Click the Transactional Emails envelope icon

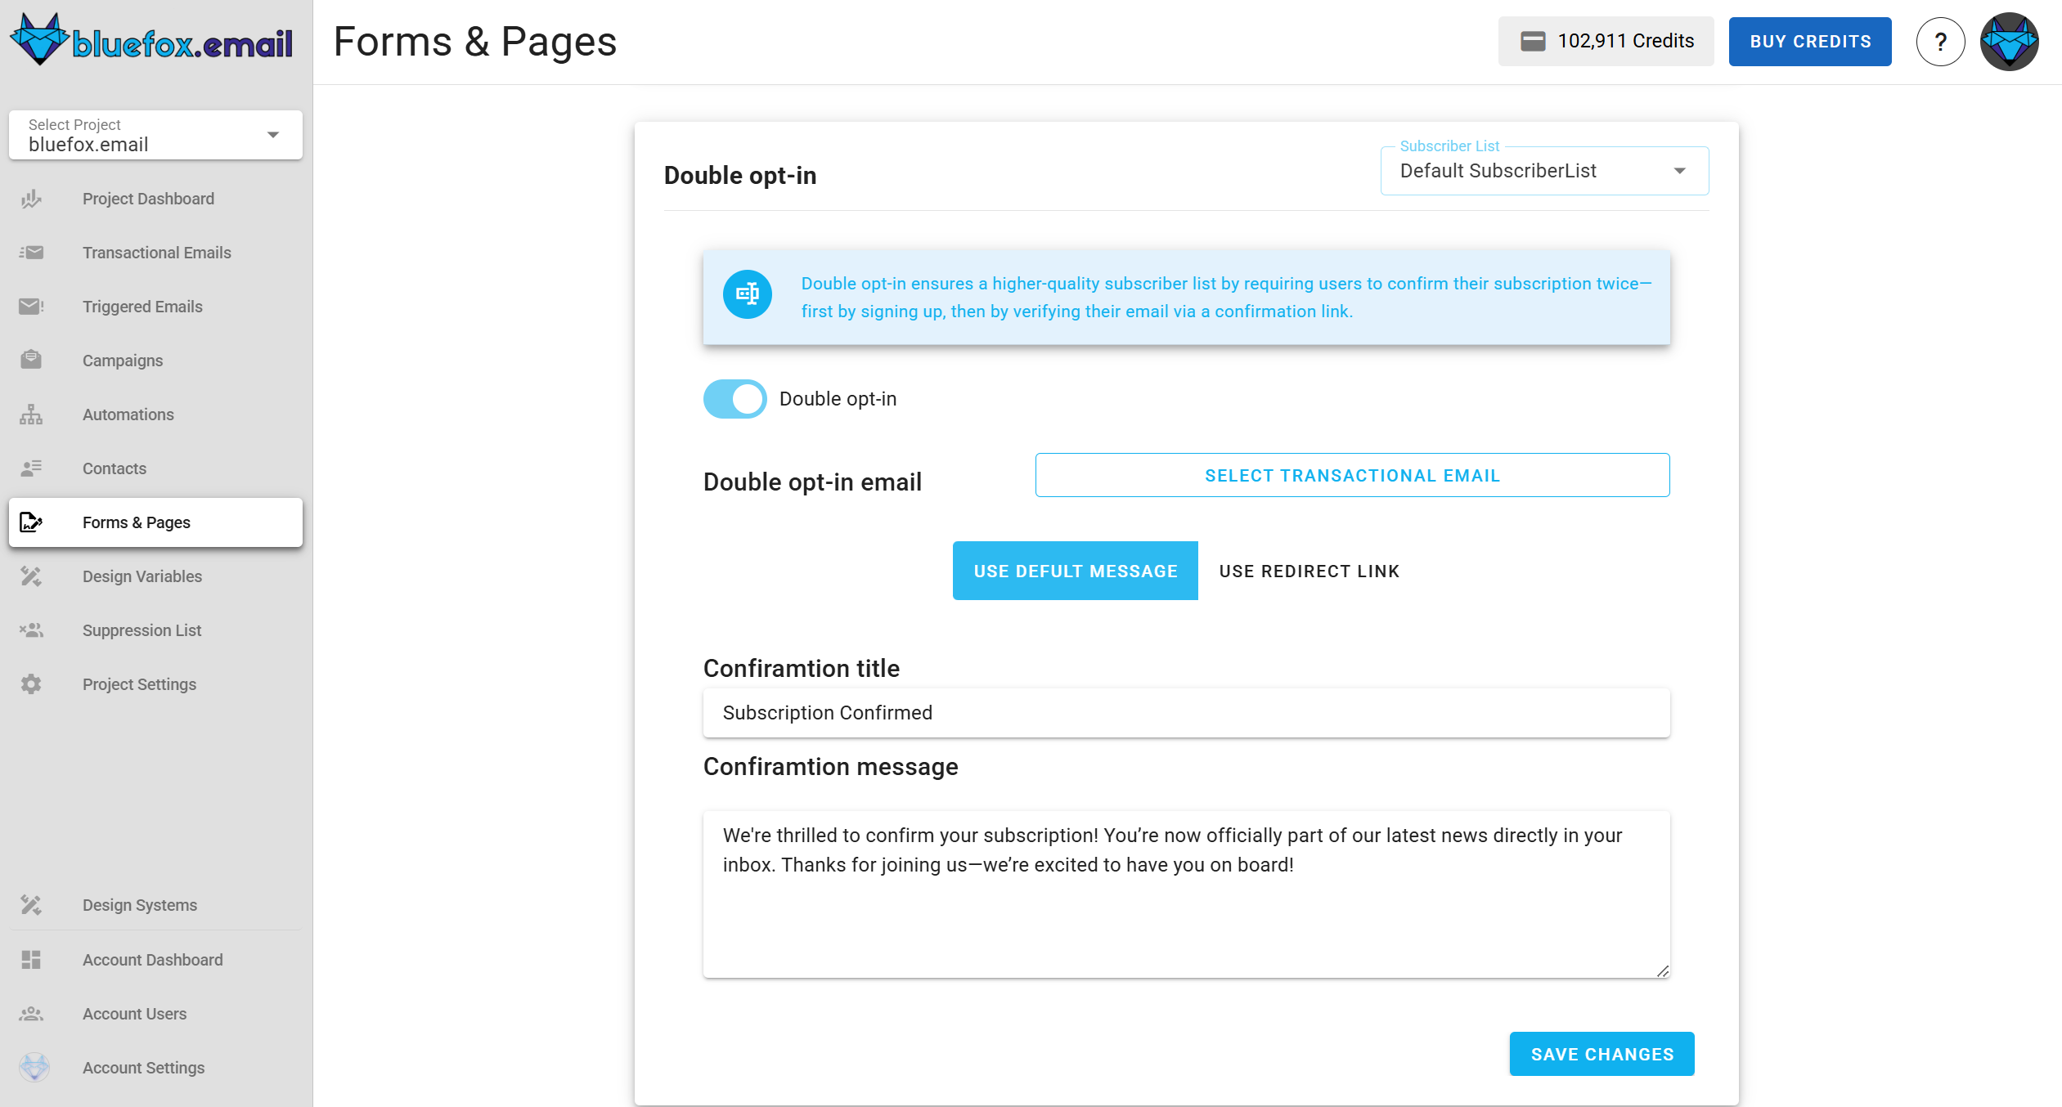31,253
